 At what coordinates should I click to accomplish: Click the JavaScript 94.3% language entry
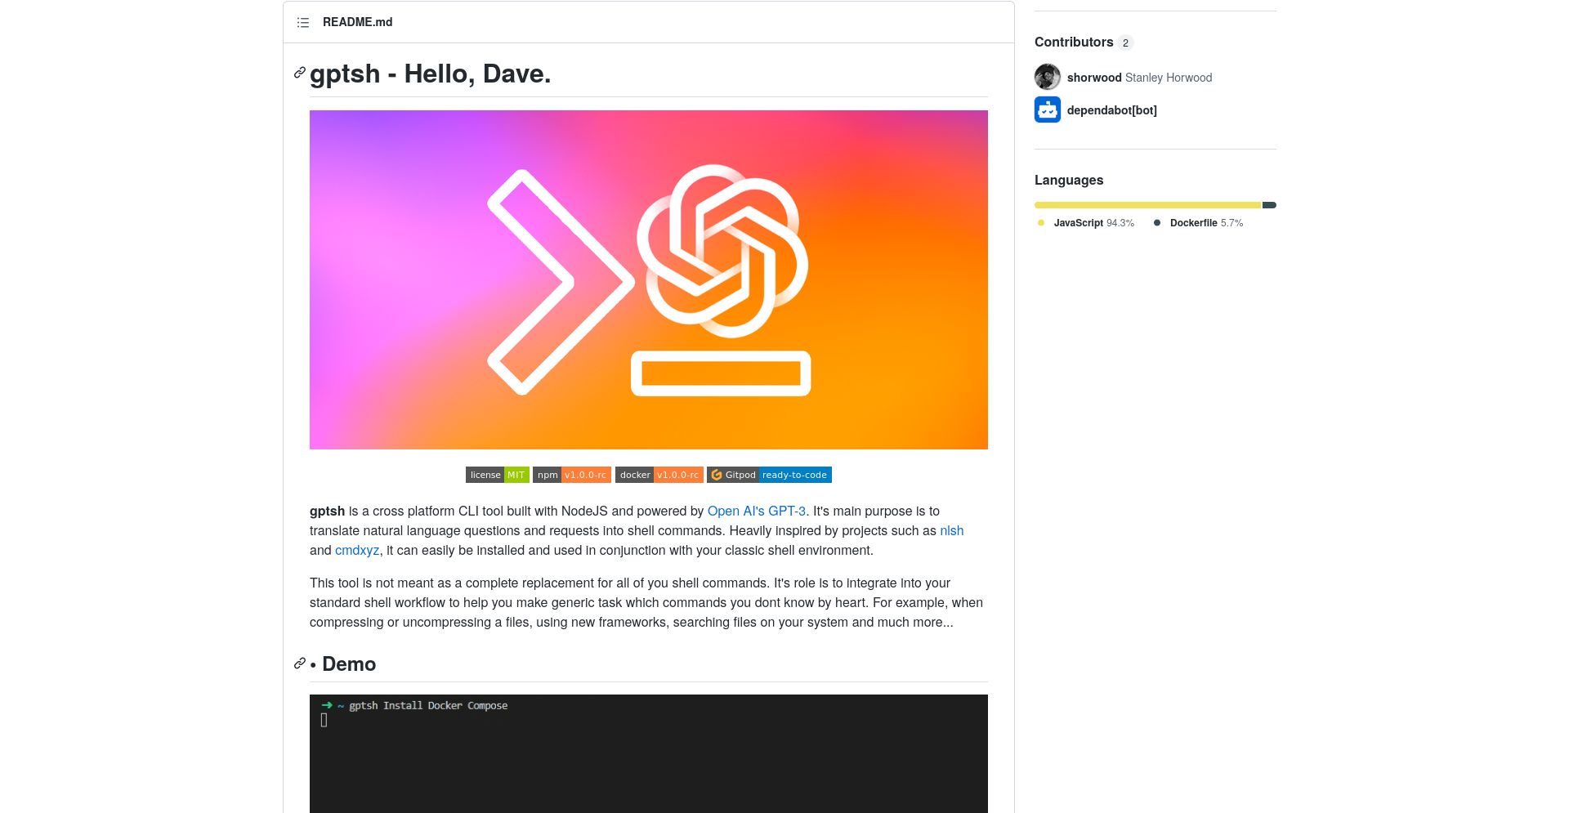[x=1085, y=223]
